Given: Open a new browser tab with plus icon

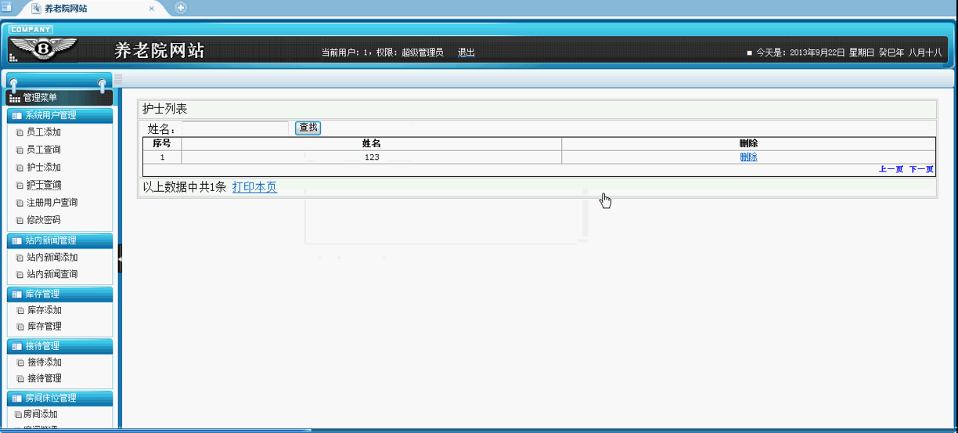Looking at the screenshot, I should pos(181,8).
